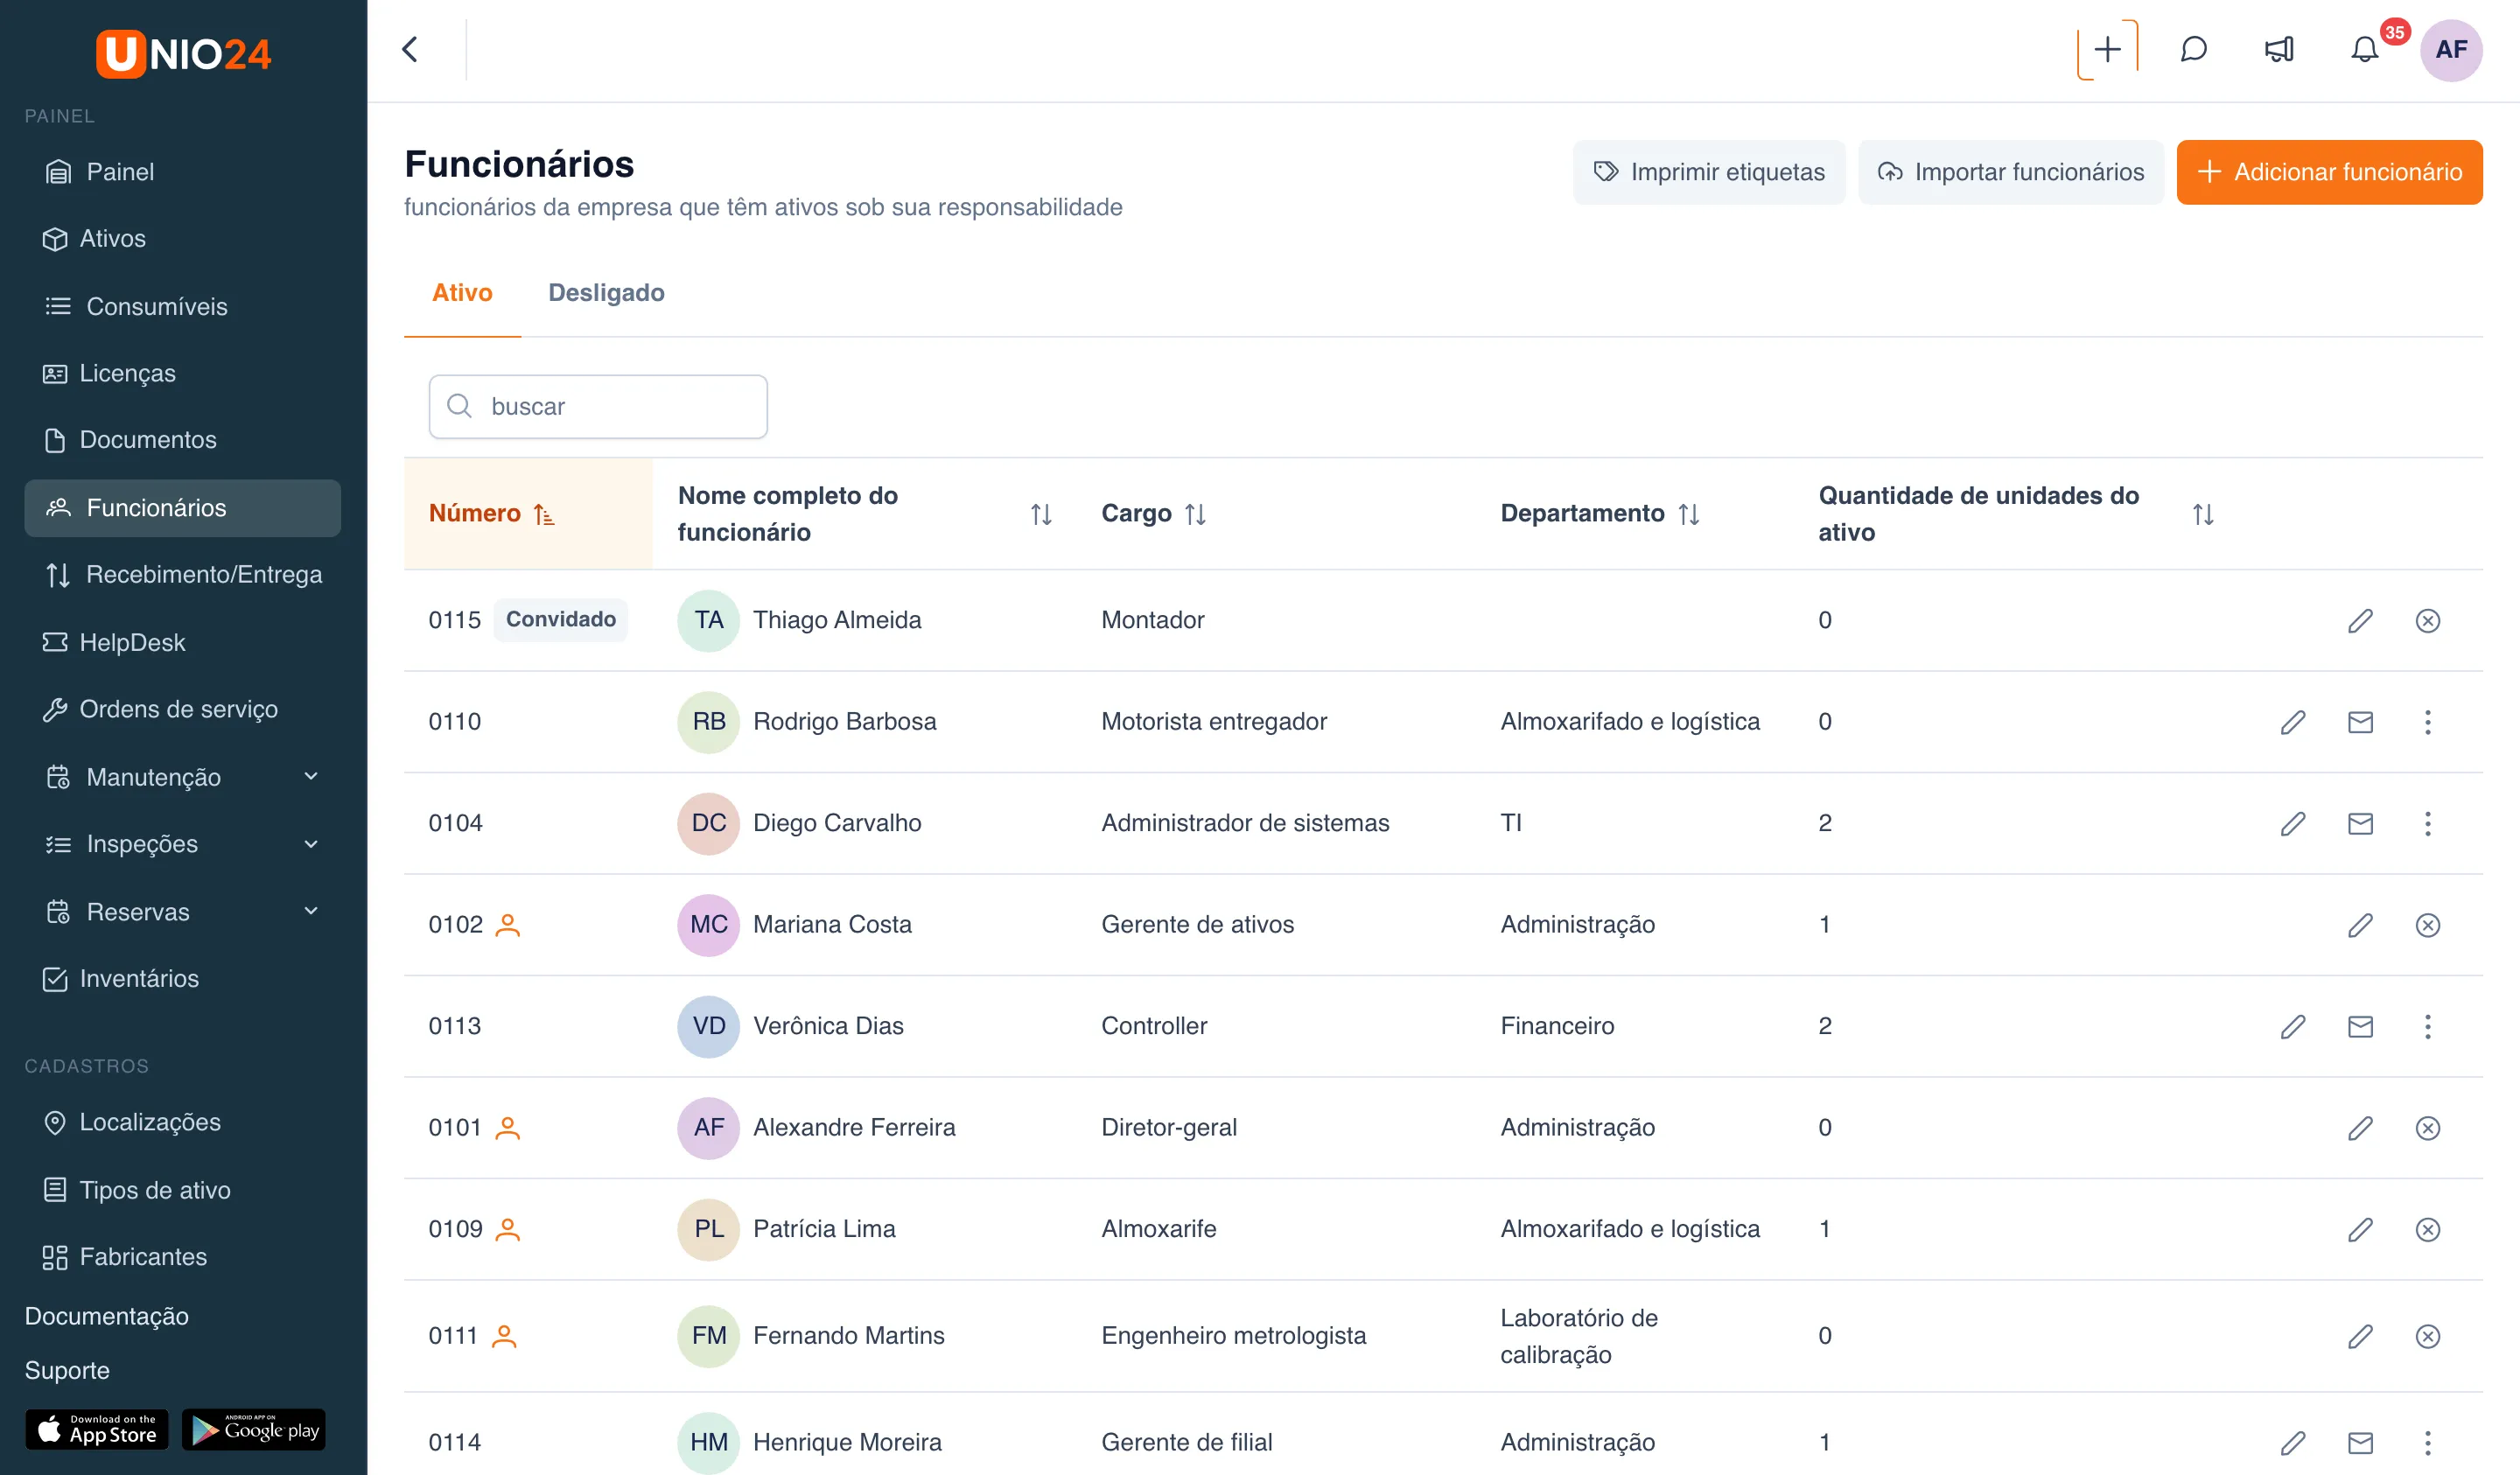Expand the Manutenção sidebar menu

tap(183, 777)
